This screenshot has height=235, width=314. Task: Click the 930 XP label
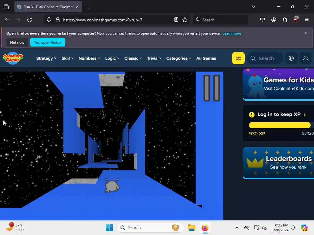pos(257,134)
